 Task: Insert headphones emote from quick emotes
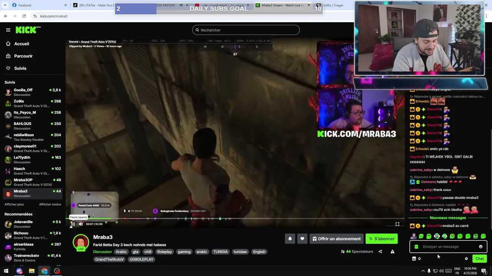[437, 236]
